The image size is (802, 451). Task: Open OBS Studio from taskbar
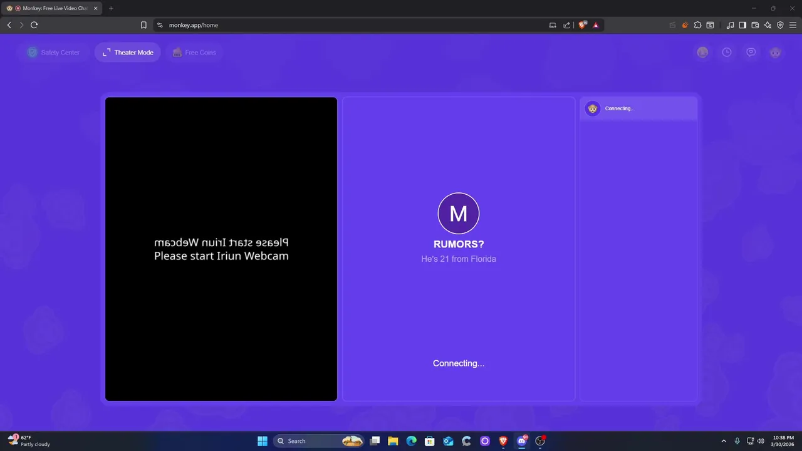tap(540, 441)
